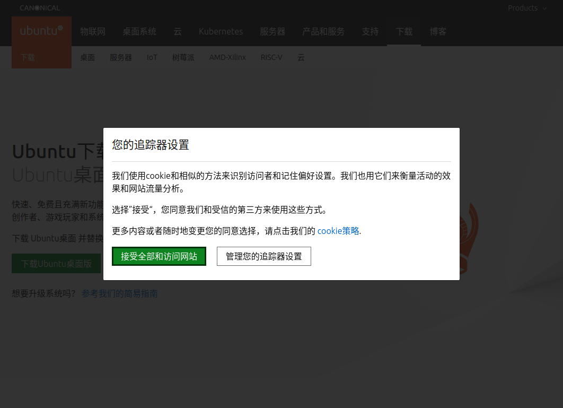Select the 树莓派 sub-navigation tab
563x408 pixels.
pyautogui.click(x=183, y=57)
